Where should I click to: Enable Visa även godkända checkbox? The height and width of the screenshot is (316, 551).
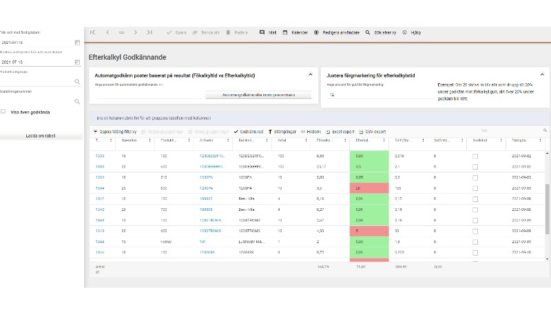(x=3, y=111)
